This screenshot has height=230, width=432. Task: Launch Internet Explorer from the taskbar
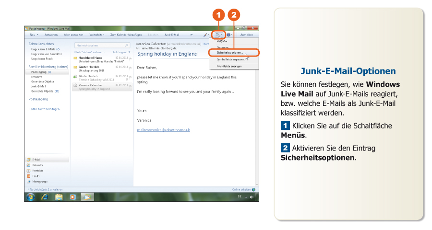click(45, 197)
